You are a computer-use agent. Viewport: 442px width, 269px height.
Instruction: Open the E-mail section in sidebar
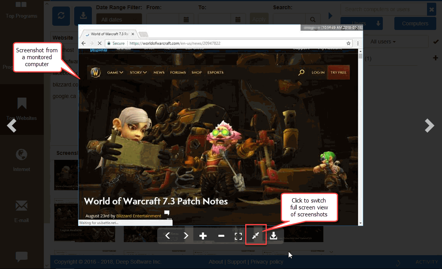[22, 211]
